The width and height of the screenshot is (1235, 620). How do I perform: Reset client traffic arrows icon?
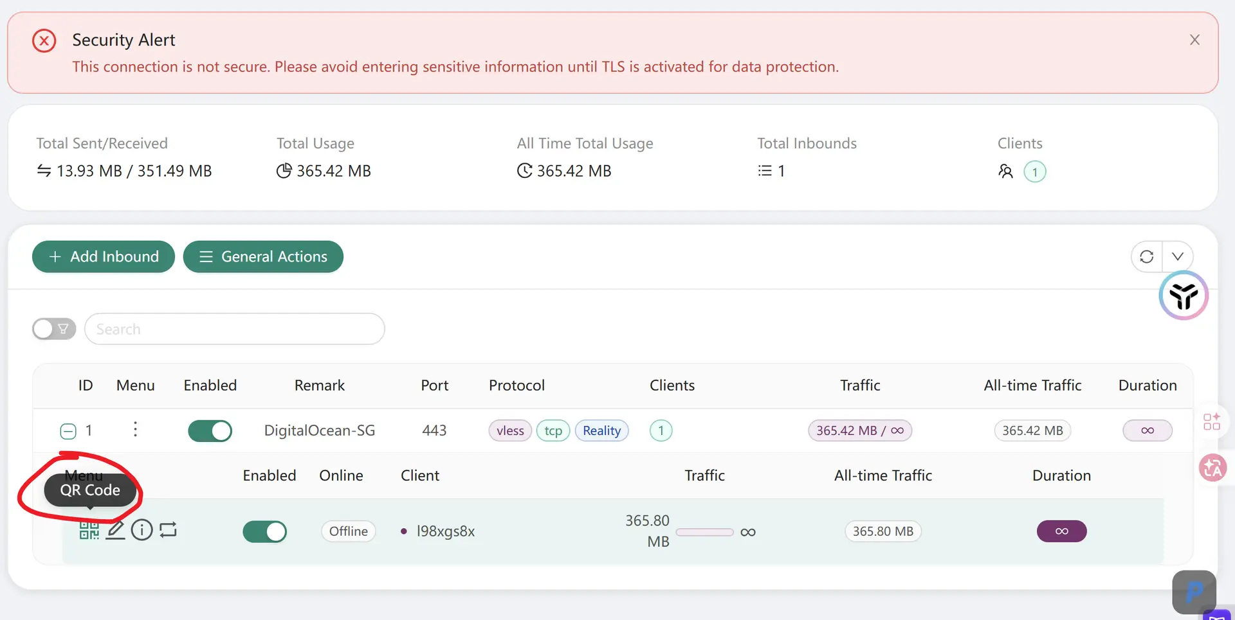(x=169, y=530)
